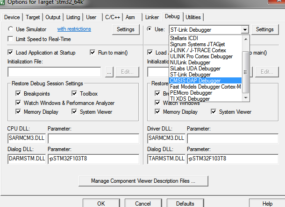Viewport: 285px width, 207px height.
Task: Select ULINK Pro Cortex Debugger option
Action: pos(206,56)
